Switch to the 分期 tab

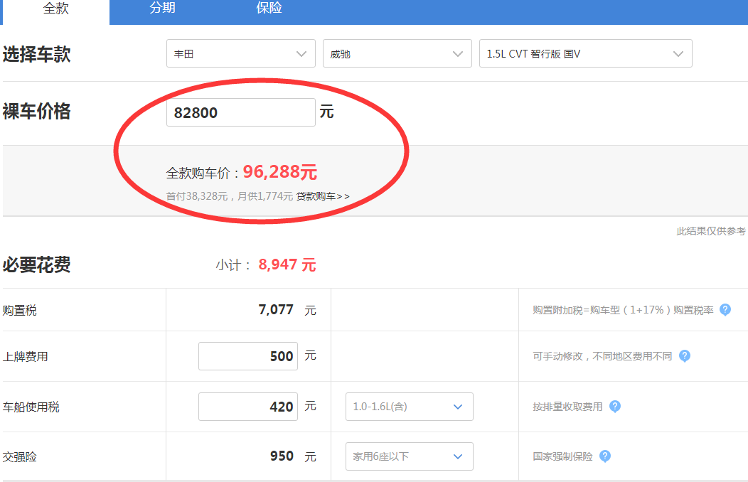[x=162, y=9]
